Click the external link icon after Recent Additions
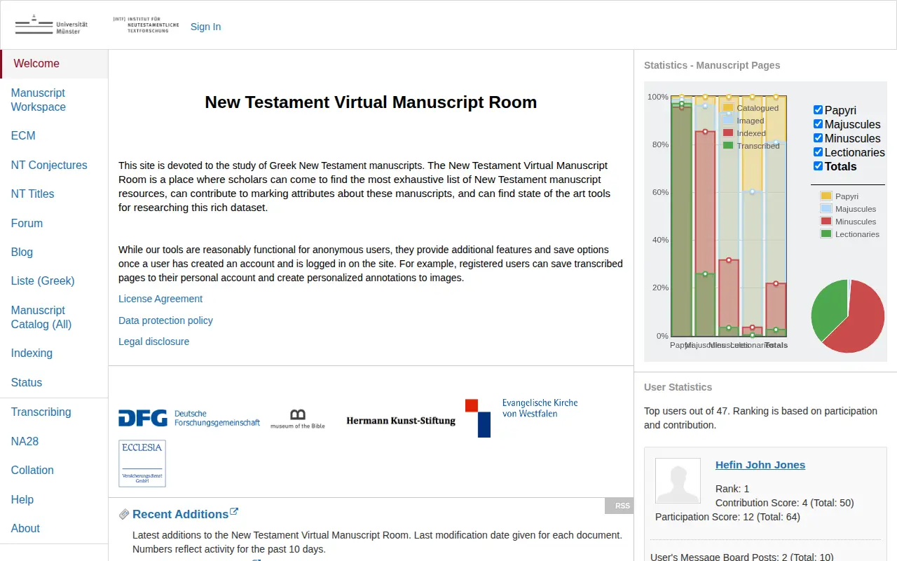Screen dimensions: 897x561 pyautogui.click(x=235, y=512)
